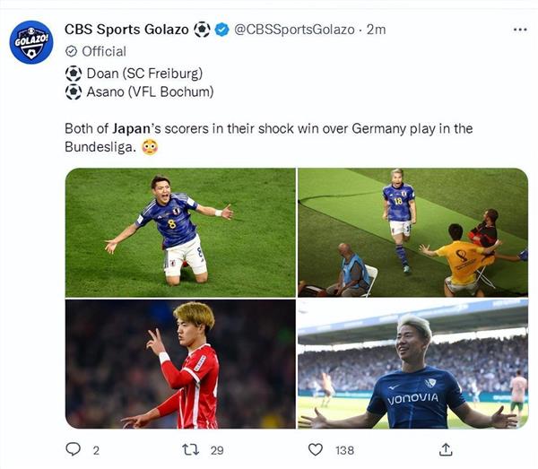Image resolution: width=538 pixels, height=469 pixels.
Task: Open the Golazo profile avatar
Action: (31, 42)
